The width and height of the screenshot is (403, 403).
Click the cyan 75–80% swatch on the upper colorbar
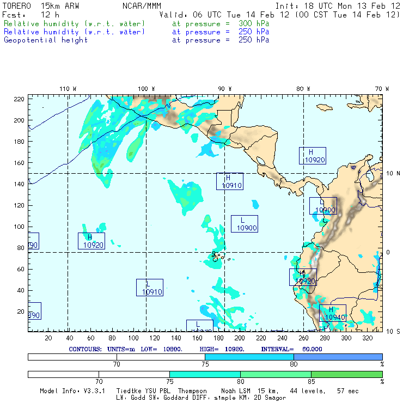click(249, 357)
